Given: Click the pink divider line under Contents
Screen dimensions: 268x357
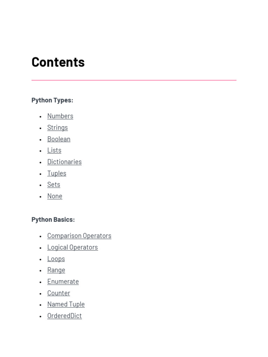Looking at the screenshot, I should (x=134, y=80).
